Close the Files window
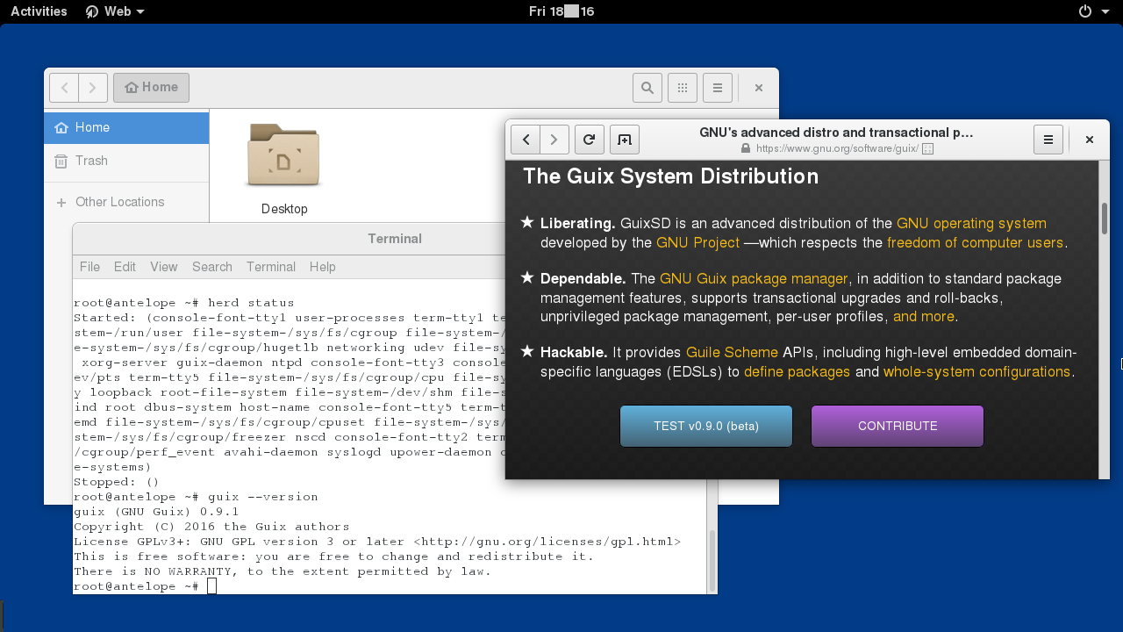 [x=759, y=88]
